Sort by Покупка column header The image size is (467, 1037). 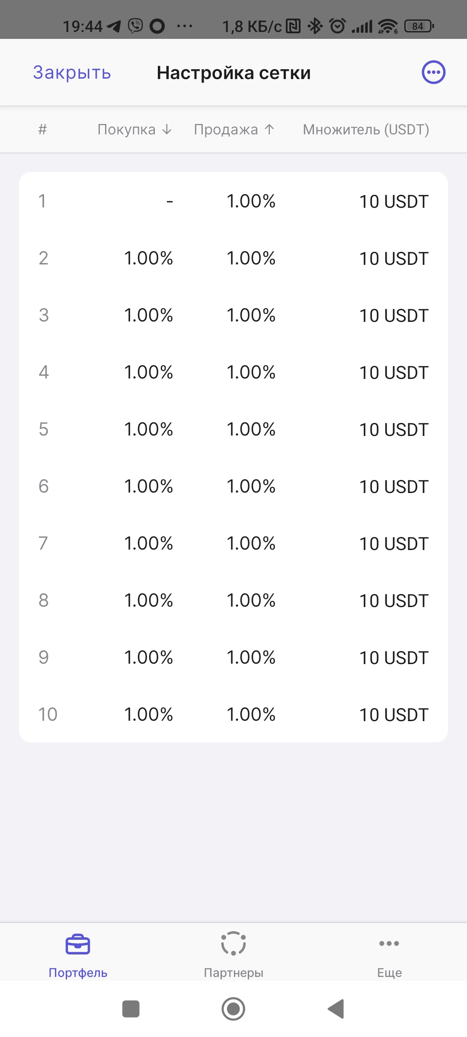(x=135, y=129)
